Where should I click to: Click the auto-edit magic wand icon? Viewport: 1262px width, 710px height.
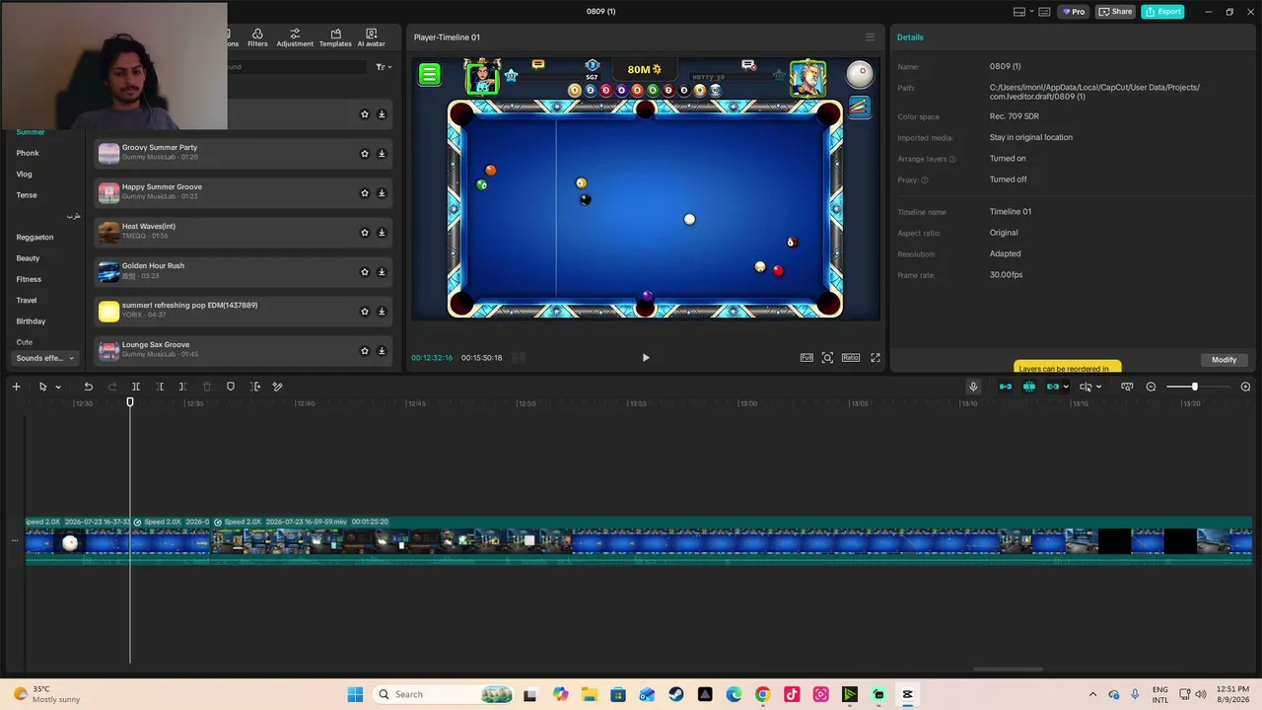(x=278, y=387)
